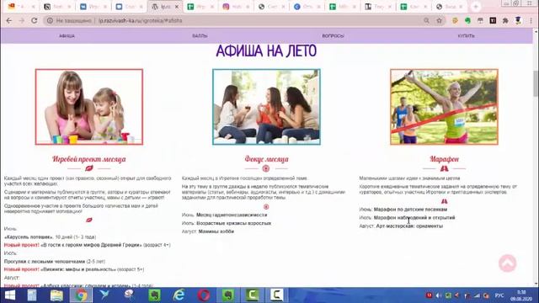Image resolution: width=539 pixels, height=303 pixels.
Task: Click the Игровой проект месяца heading
Action: (89, 159)
